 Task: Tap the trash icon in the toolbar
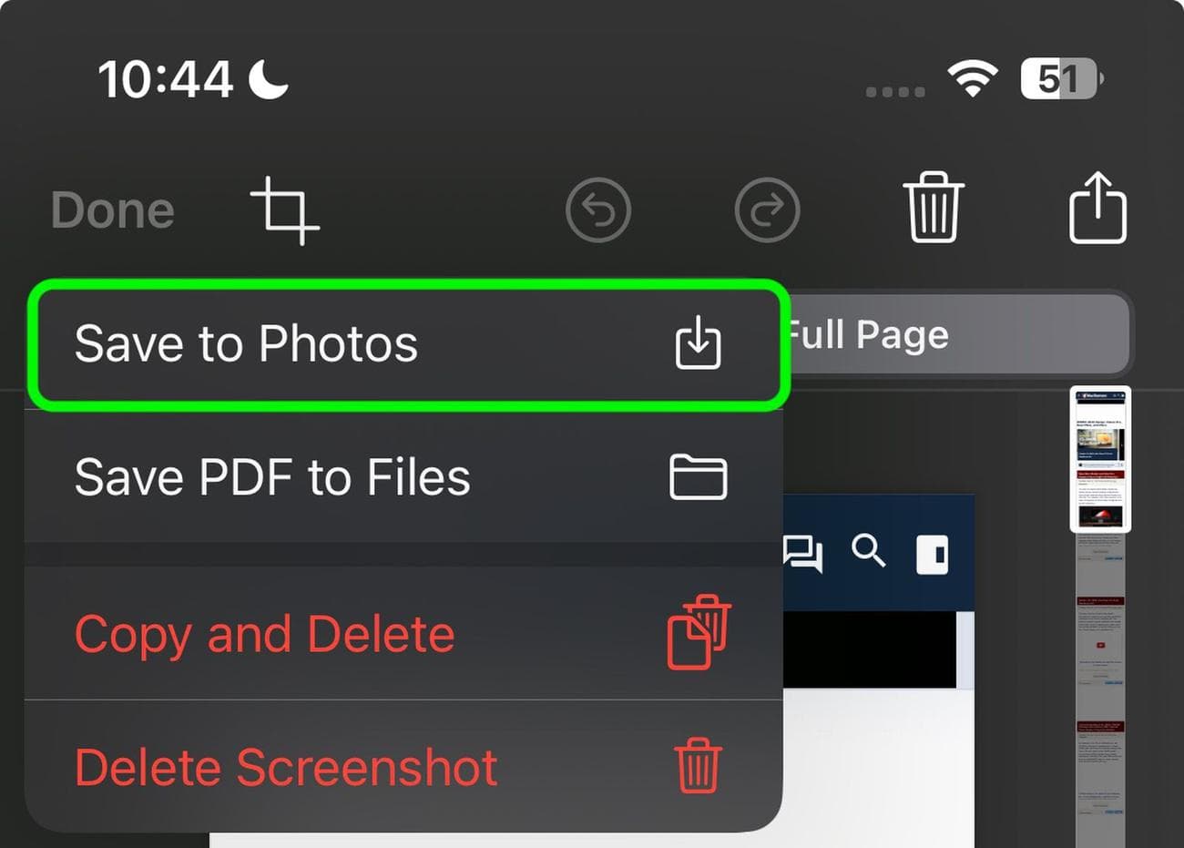[934, 208]
